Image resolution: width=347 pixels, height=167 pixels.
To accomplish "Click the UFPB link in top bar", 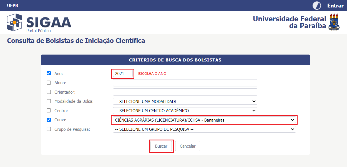I will coord(12,6).
